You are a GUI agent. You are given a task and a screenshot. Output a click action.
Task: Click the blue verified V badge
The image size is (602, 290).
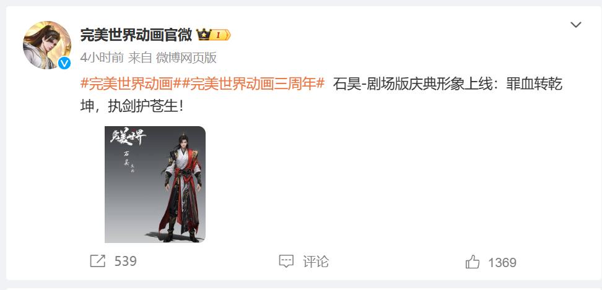[64, 63]
